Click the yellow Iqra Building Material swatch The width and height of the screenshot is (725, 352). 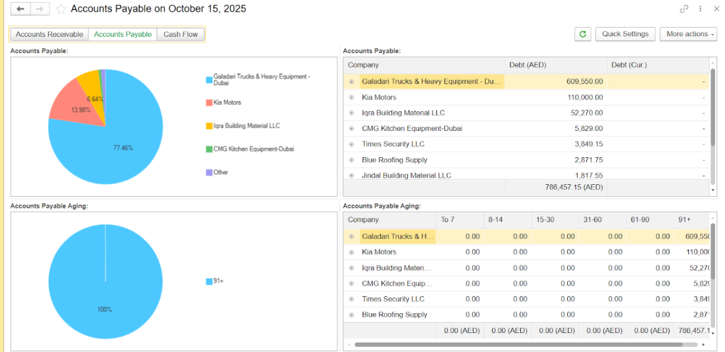(x=209, y=126)
